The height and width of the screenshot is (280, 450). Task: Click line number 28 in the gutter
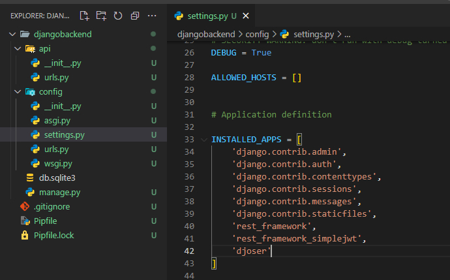click(189, 78)
